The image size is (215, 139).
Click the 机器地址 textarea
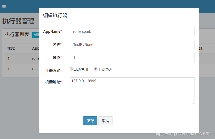(132, 91)
